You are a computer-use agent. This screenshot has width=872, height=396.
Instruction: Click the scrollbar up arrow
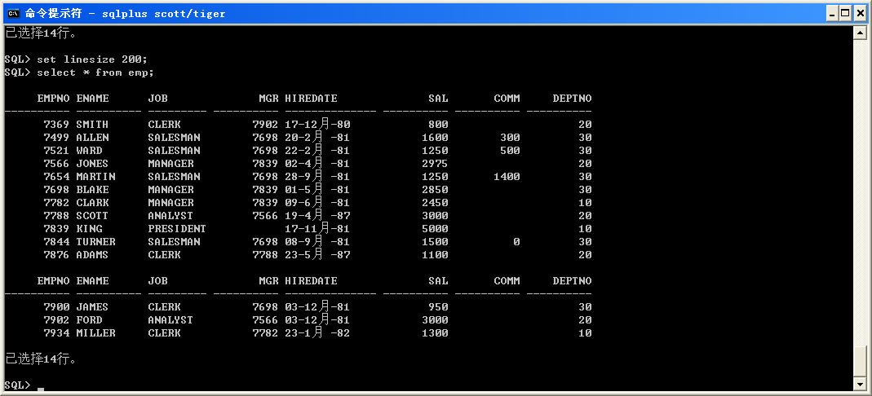[859, 33]
